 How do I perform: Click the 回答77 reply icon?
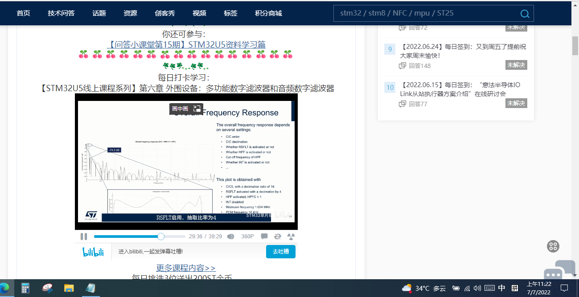pos(402,104)
